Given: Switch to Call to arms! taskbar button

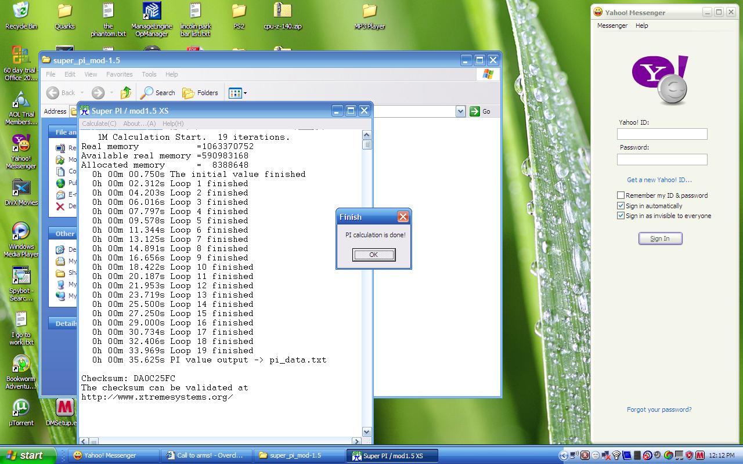Looking at the screenshot, I should coord(207,455).
